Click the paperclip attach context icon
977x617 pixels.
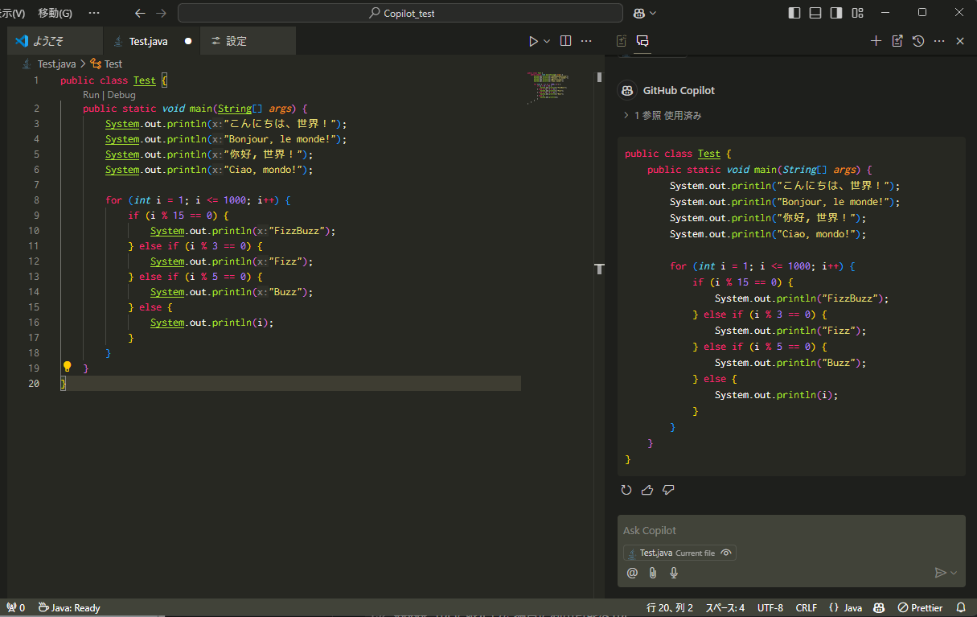pyautogui.click(x=653, y=573)
